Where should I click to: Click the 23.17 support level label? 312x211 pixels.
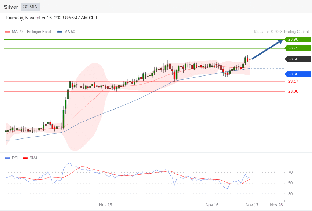coord(293,81)
